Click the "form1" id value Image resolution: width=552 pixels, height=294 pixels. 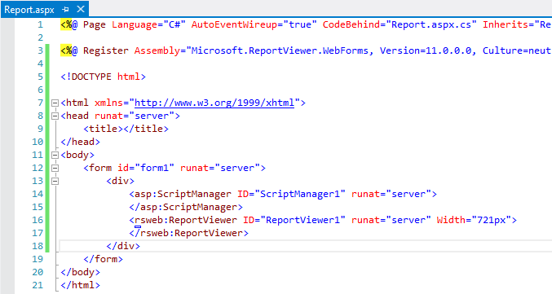154,168
